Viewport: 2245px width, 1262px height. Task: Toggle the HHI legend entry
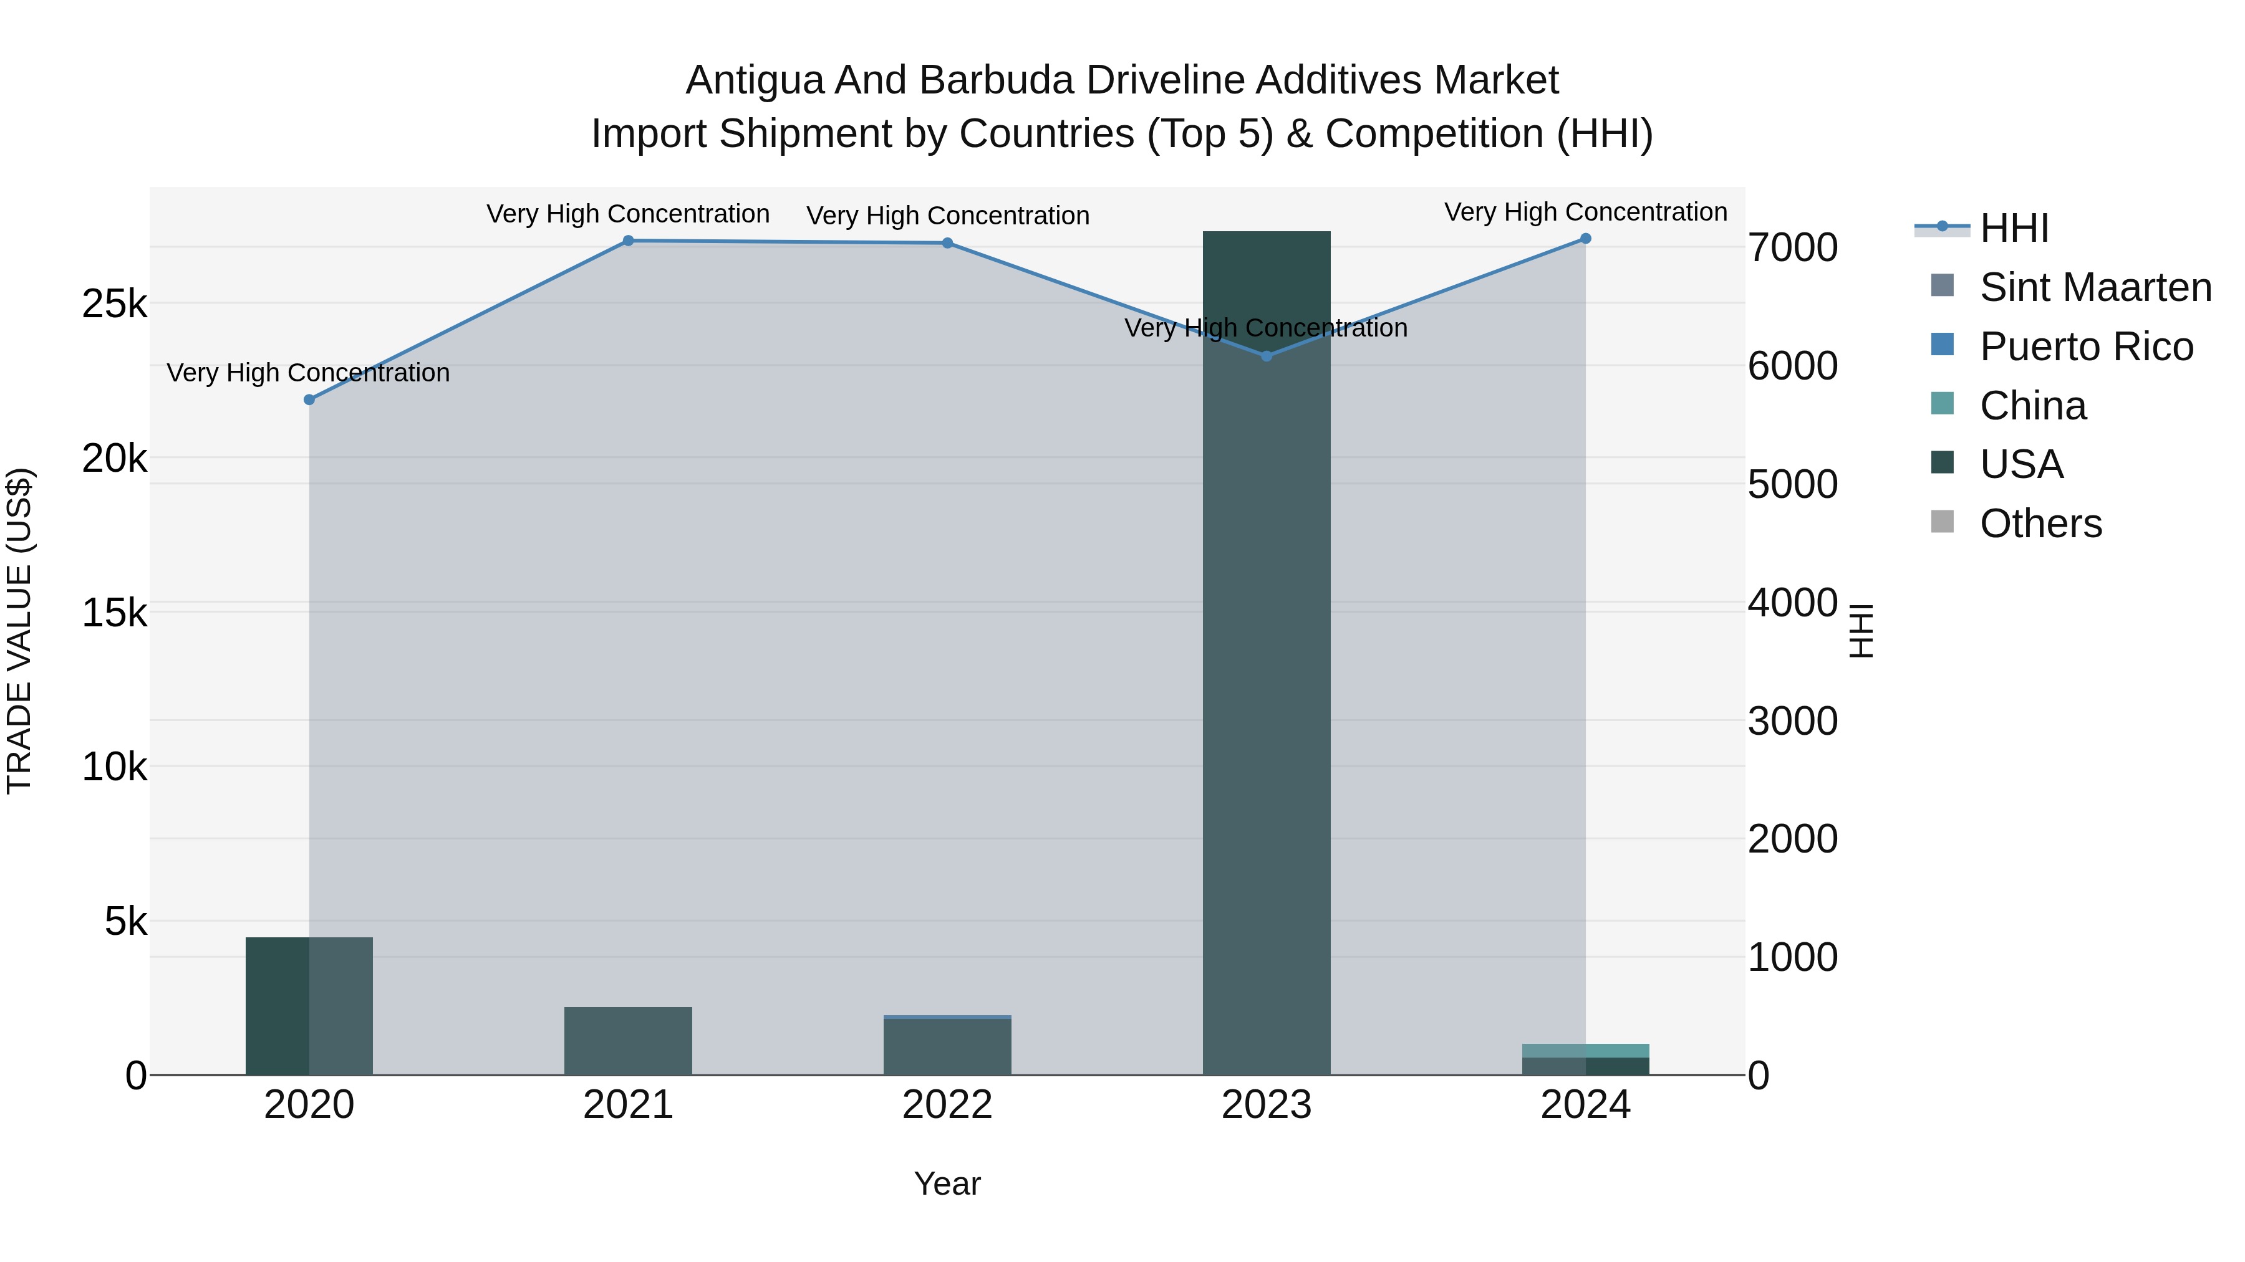(1982, 228)
